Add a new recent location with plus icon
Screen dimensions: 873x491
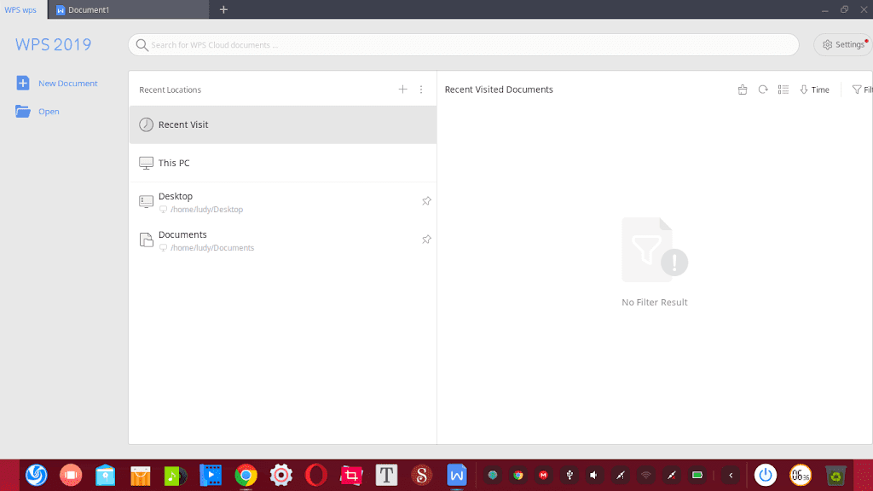402,89
